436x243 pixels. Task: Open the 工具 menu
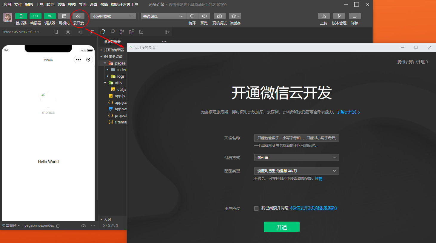coord(40,4)
